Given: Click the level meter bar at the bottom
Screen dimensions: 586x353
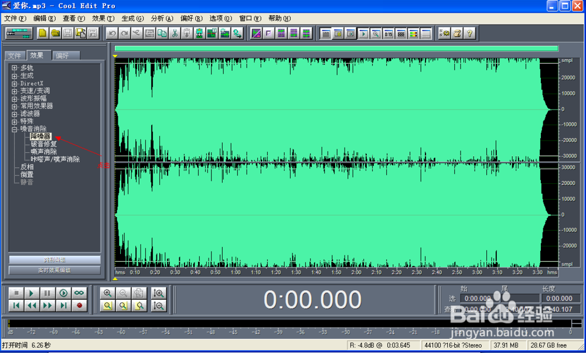Looking at the screenshot, I should (290, 323).
